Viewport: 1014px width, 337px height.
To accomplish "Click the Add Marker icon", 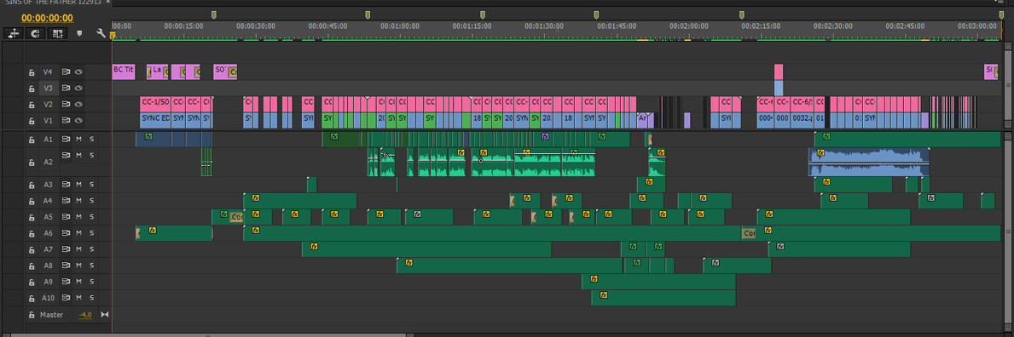I will click(79, 33).
